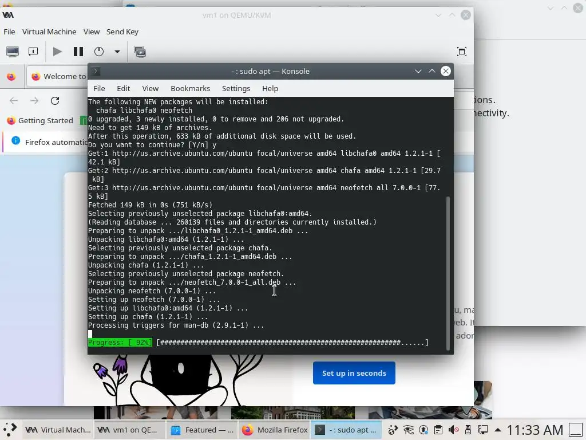Switch to Virtual Machine Manager taskbar entry
Screen dimensions: 586x440
(x=58, y=430)
